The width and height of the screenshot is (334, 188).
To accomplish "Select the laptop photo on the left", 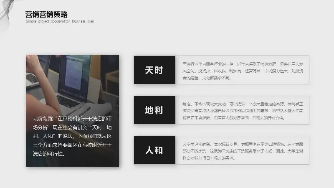I will click(x=72, y=111).
